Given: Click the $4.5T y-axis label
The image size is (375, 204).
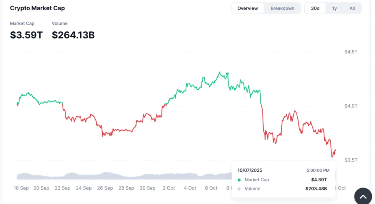Looking at the screenshot, I should (350, 52).
